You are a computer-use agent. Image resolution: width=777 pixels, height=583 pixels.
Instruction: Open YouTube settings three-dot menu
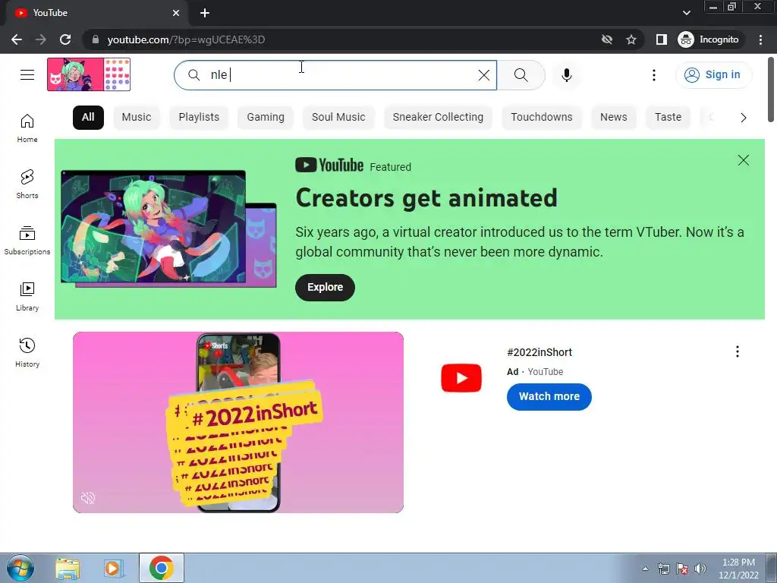click(653, 75)
